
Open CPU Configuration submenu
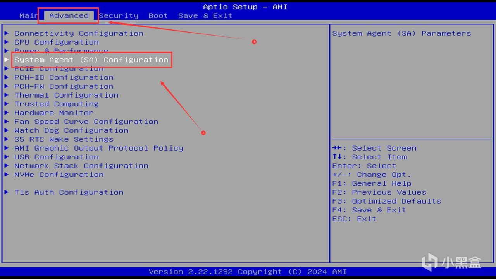tap(57, 42)
